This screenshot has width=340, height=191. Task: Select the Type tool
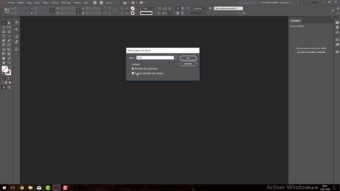pyautogui.click(x=3, y=36)
